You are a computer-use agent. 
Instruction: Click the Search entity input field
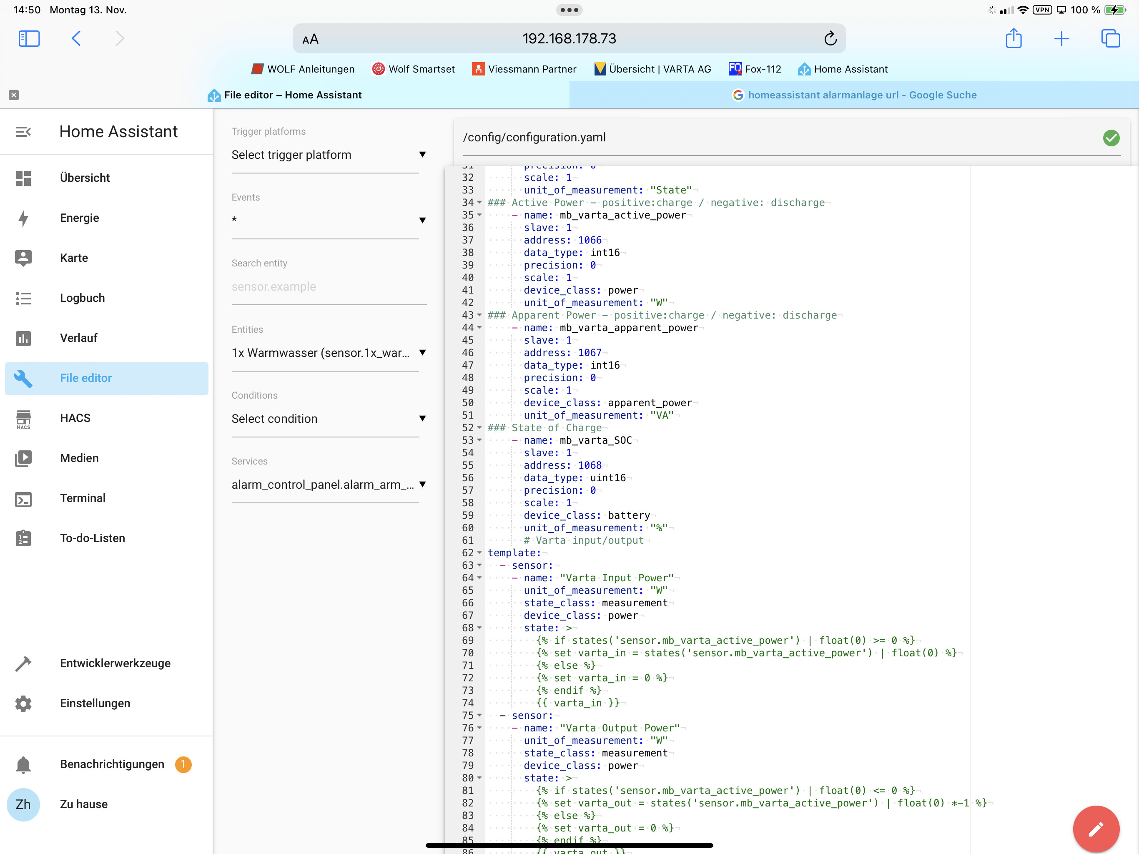point(329,287)
